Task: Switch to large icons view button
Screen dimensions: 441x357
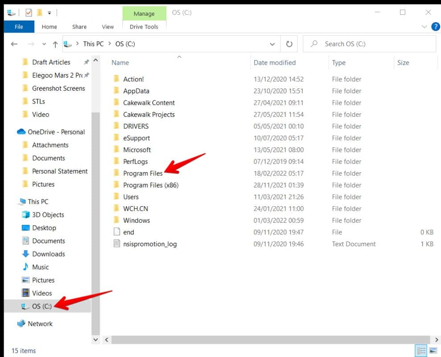Action: point(433,350)
